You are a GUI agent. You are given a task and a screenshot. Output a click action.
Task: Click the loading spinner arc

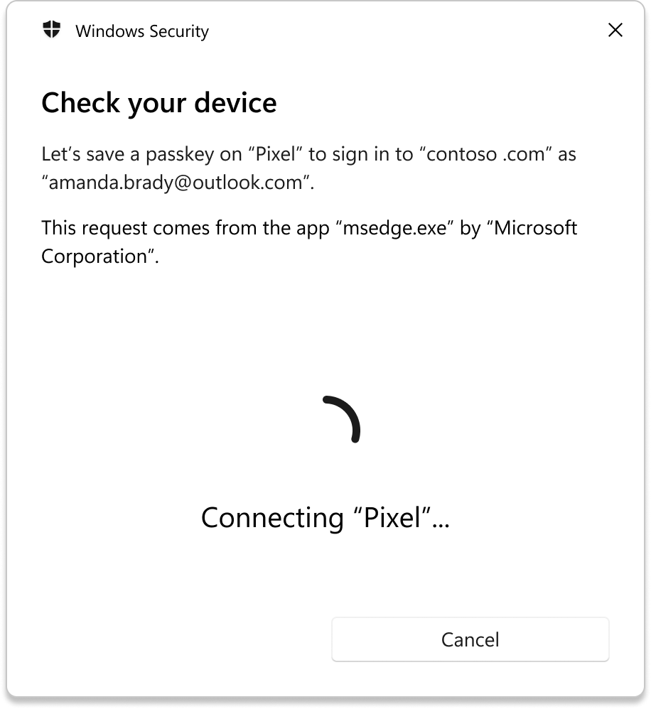342,419
